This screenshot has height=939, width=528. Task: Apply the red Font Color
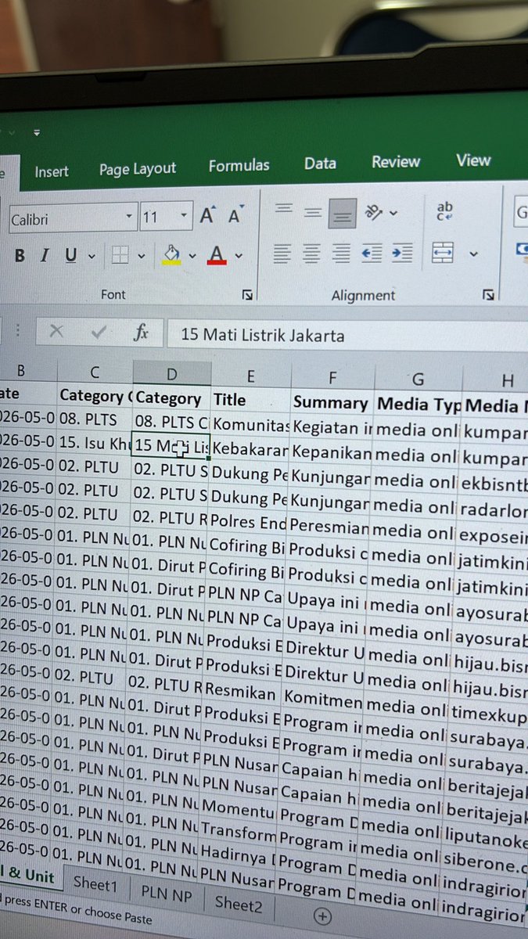[217, 254]
